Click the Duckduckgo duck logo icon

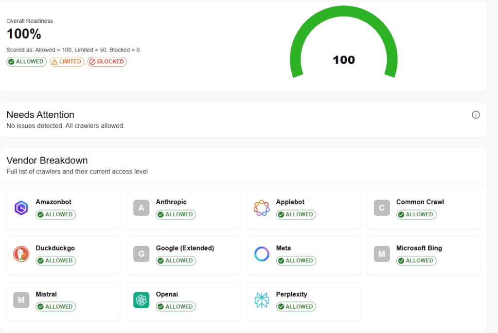pos(21,254)
